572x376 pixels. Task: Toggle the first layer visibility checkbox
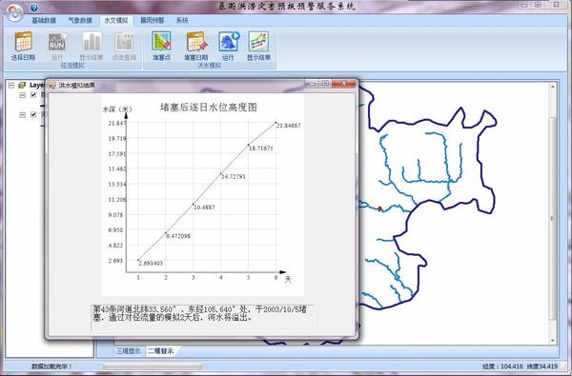(x=33, y=95)
